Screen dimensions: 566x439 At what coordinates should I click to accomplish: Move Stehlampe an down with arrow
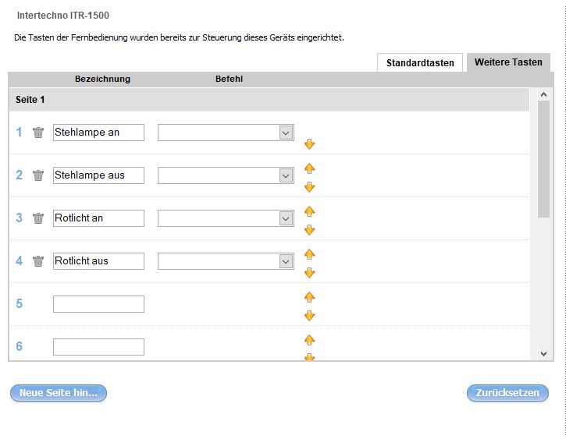309,144
